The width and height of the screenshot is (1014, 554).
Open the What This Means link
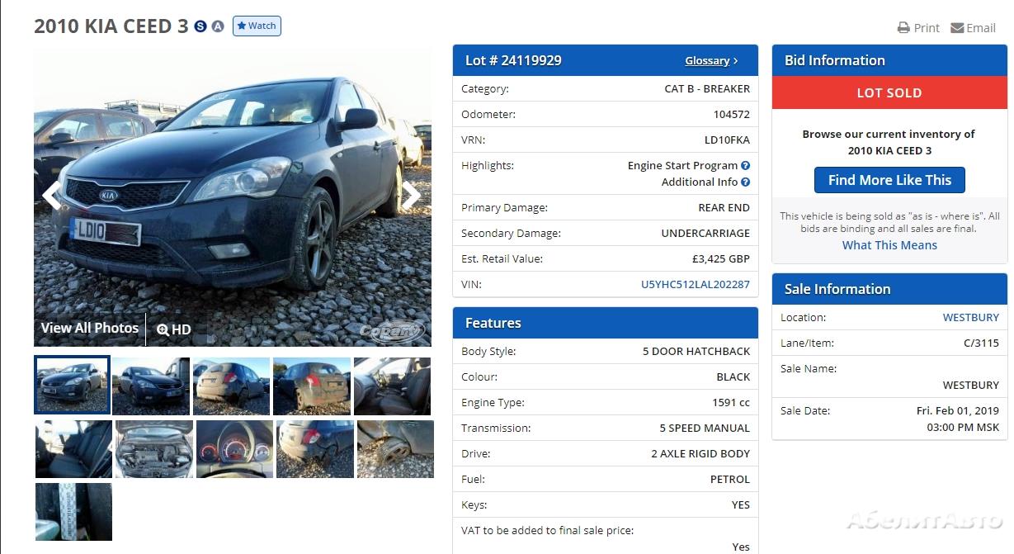(x=889, y=245)
